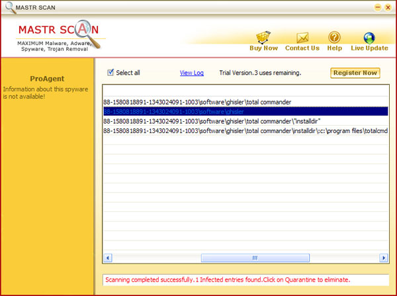Click the Register Now button
This screenshot has height=296, width=397.
(x=355, y=73)
